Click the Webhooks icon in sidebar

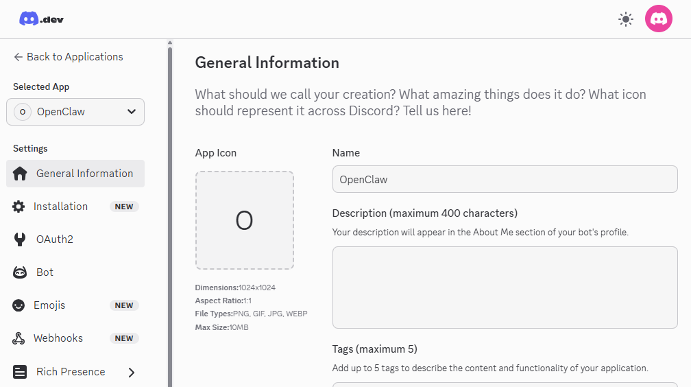point(19,338)
